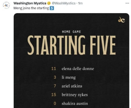Click the blue number 5 emoji

point(52,8)
